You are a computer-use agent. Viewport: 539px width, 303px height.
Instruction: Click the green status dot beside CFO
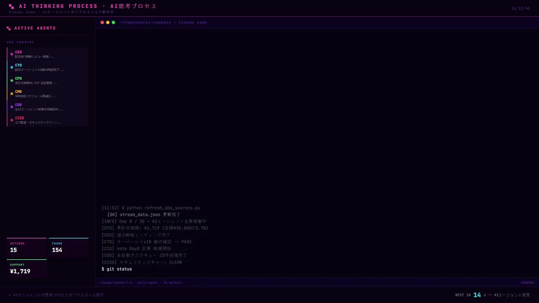[x=12, y=80]
